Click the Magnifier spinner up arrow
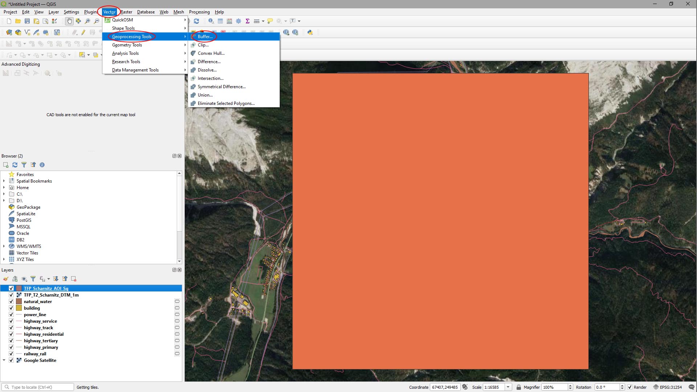This screenshot has width=697, height=392. 570,385
